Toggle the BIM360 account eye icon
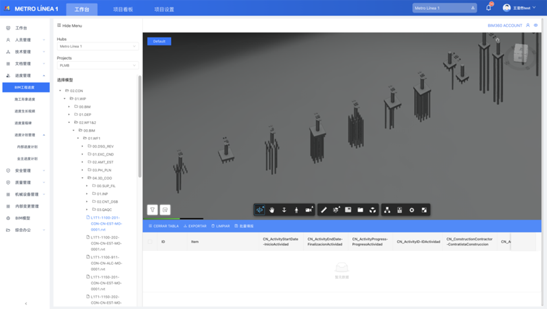 click(x=536, y=25)
